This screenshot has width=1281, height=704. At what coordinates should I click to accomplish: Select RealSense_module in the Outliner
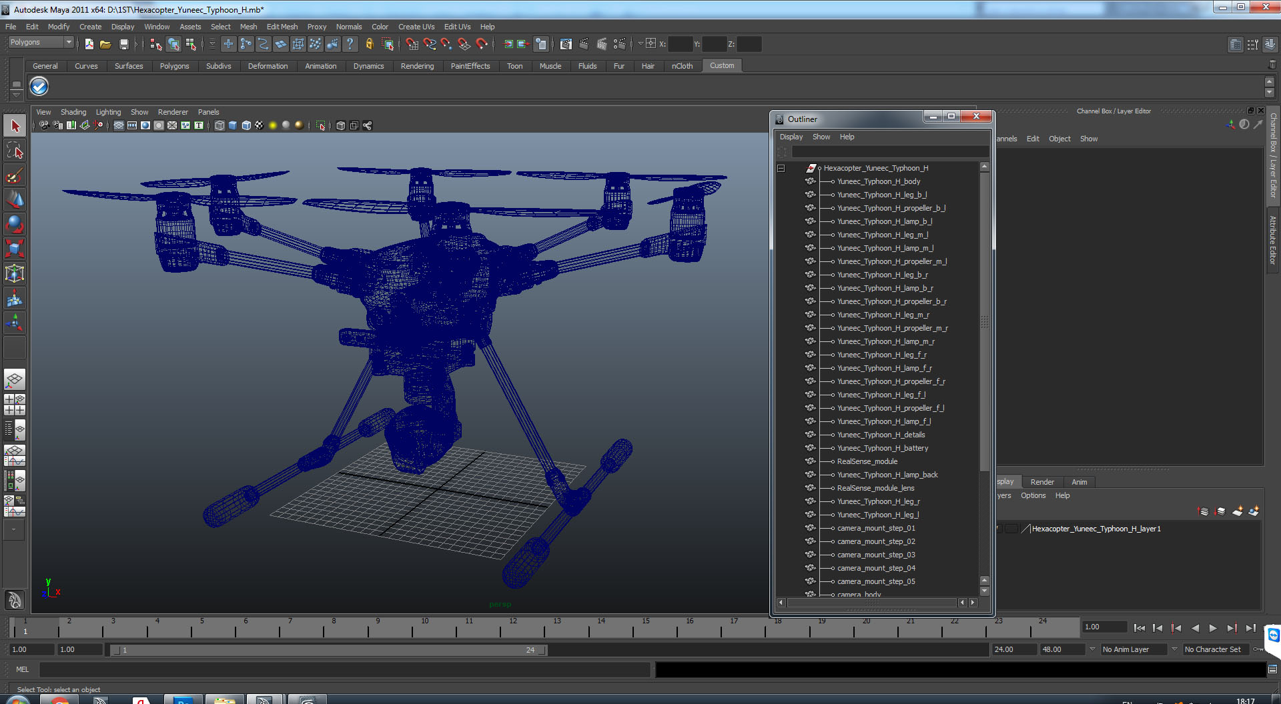click(867, 461)
